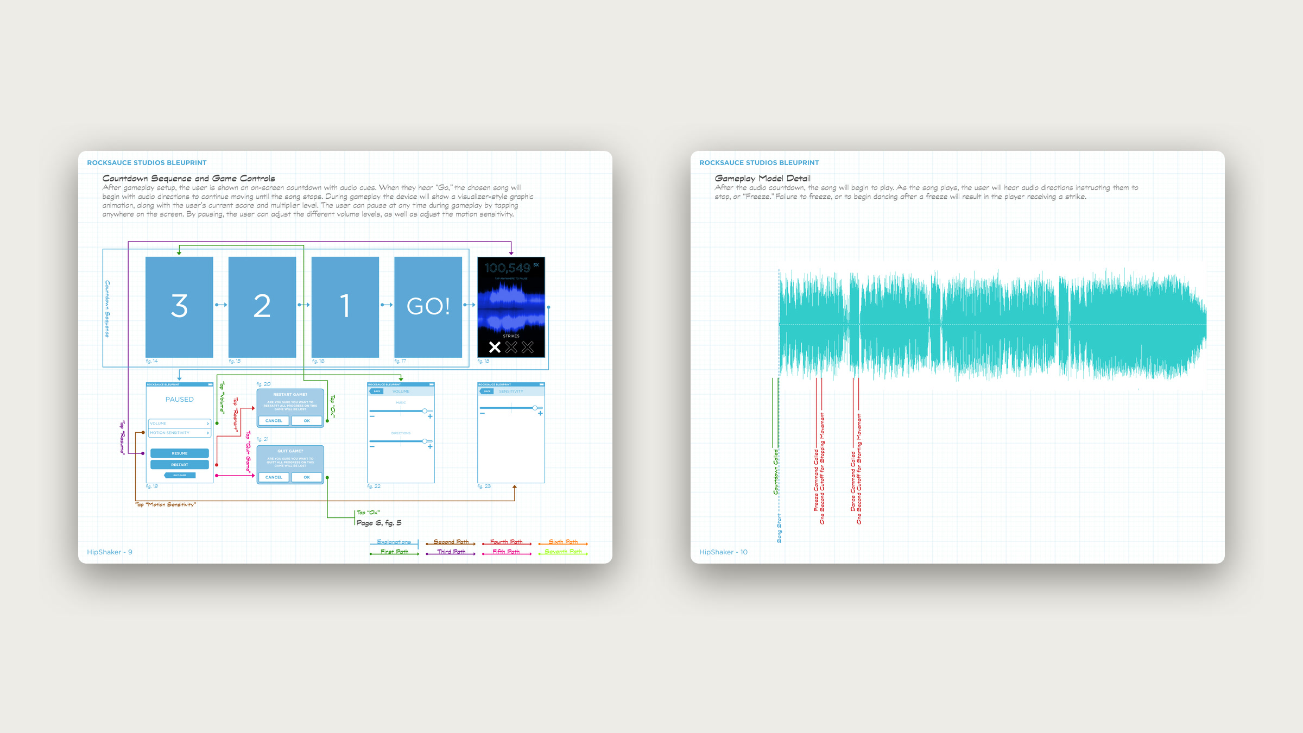Click the 'Second Path' legend entry
The image size is (1303, 733).
[x=451, y=542]
